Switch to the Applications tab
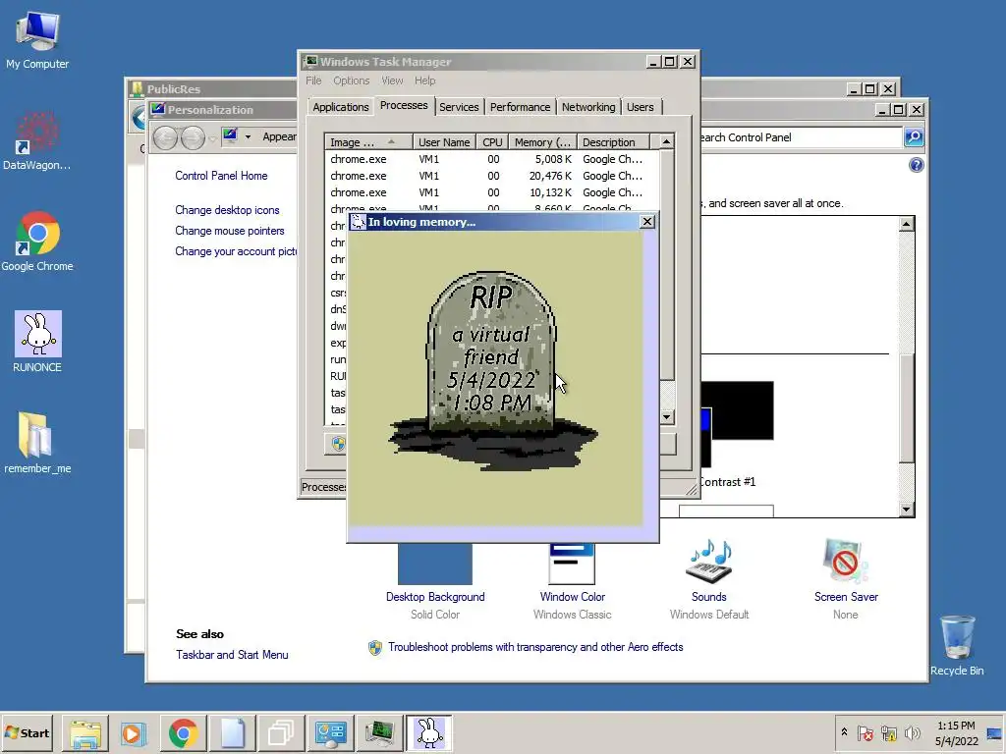This screenshot has height=754, width=1006. (341, 107)
